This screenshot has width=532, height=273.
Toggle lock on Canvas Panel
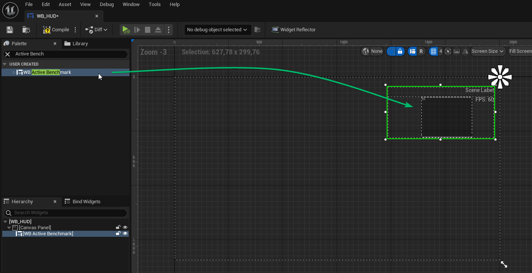[x=118, y=227]
